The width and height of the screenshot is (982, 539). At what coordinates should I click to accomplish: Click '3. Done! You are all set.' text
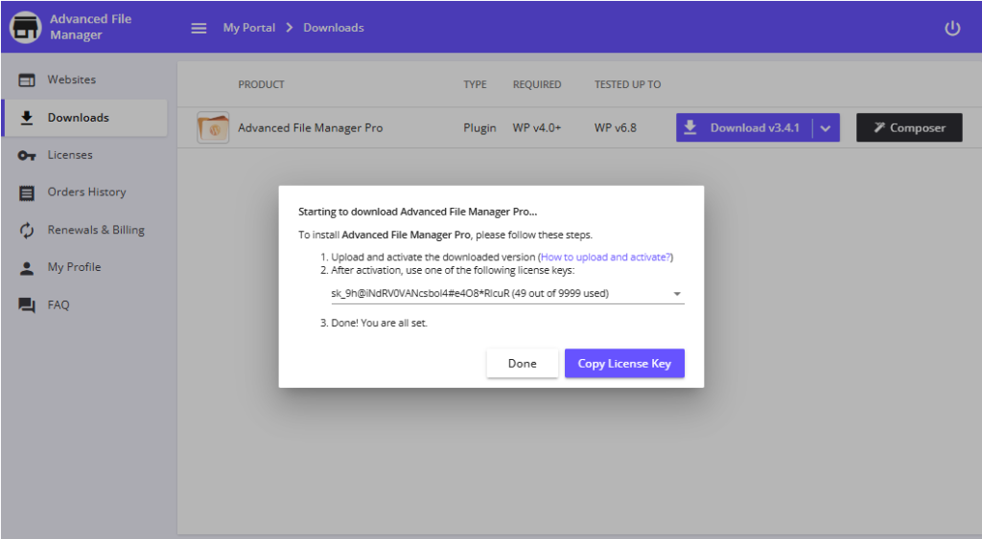(374, 324)
